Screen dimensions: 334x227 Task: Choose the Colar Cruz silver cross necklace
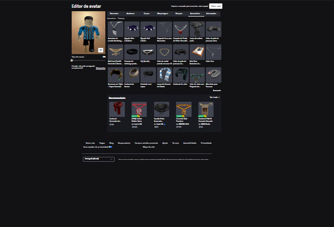coord(214,52)
